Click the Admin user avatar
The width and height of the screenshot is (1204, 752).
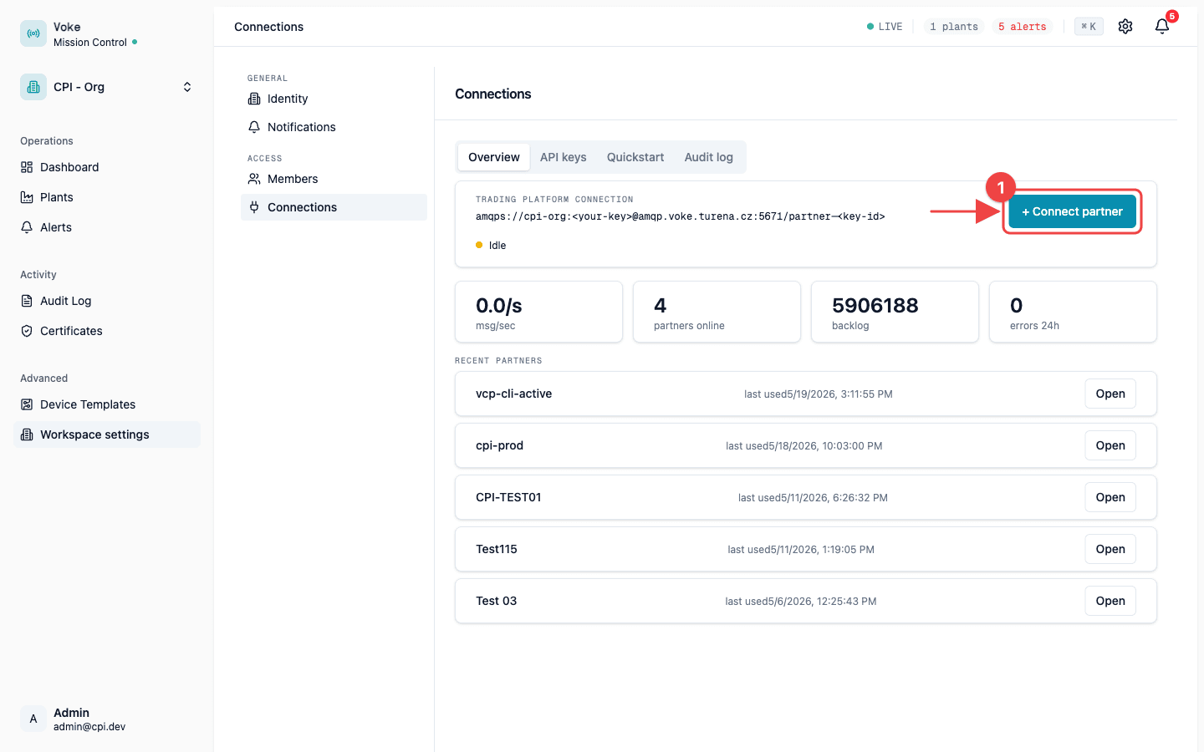(33, 719)
